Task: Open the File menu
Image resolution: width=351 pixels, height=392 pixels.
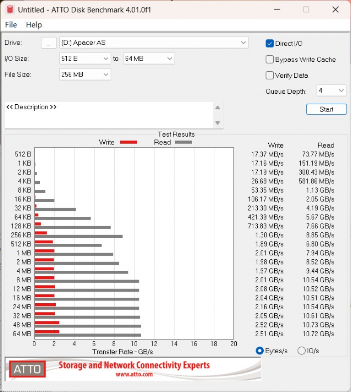Action: pyautogui.click(x=11, y=25)
